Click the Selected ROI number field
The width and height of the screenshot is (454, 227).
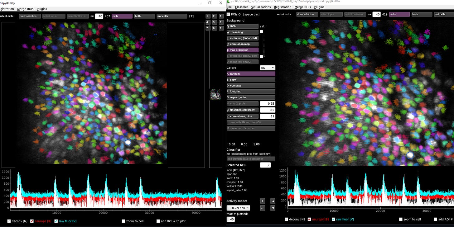[265, 165]
